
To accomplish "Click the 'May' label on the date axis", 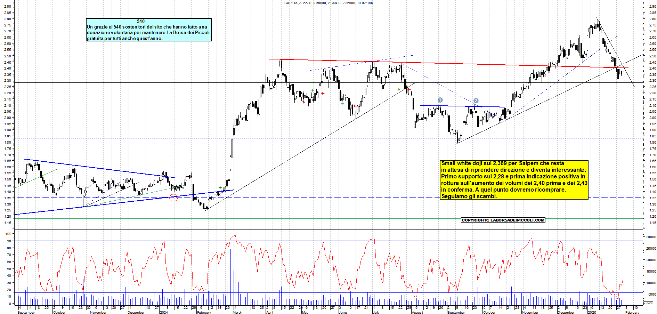I will (305, 312).
